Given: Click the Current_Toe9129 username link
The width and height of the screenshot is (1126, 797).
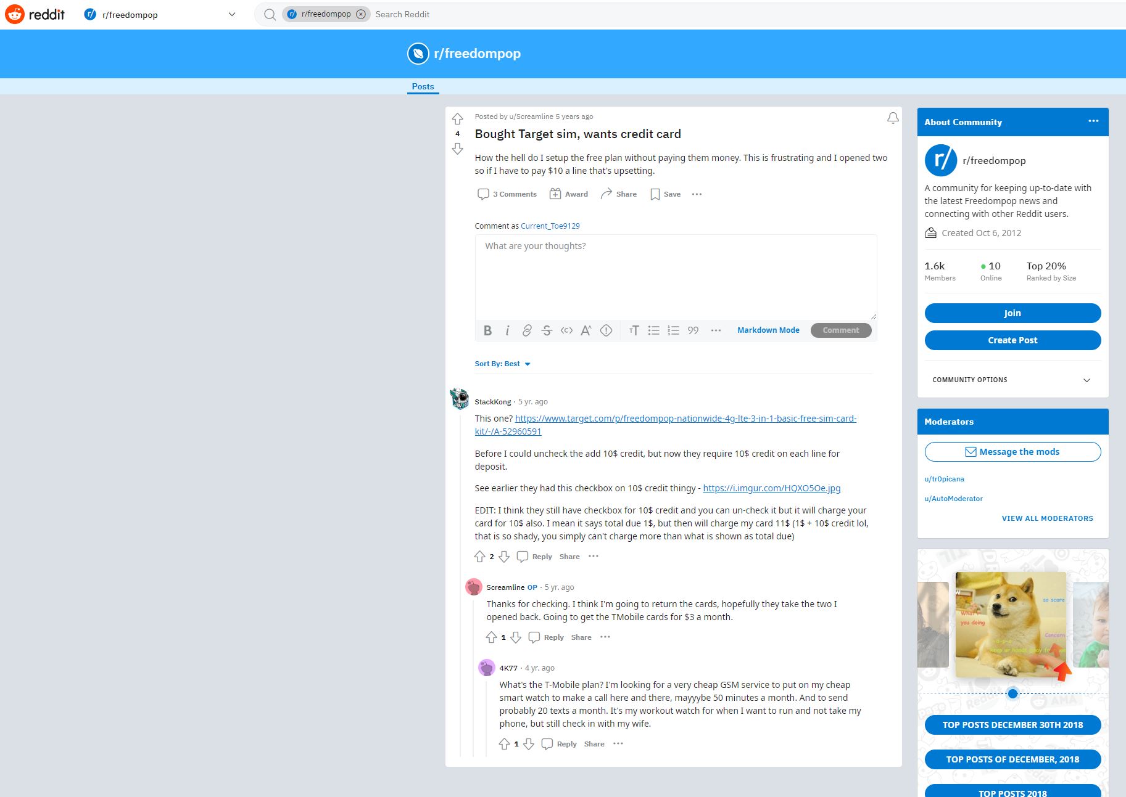Looking at the screenshot, I should point(550,226).
